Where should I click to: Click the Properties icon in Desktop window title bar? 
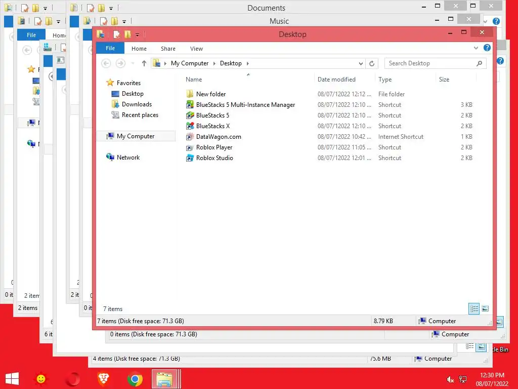[x=116, y=34]
